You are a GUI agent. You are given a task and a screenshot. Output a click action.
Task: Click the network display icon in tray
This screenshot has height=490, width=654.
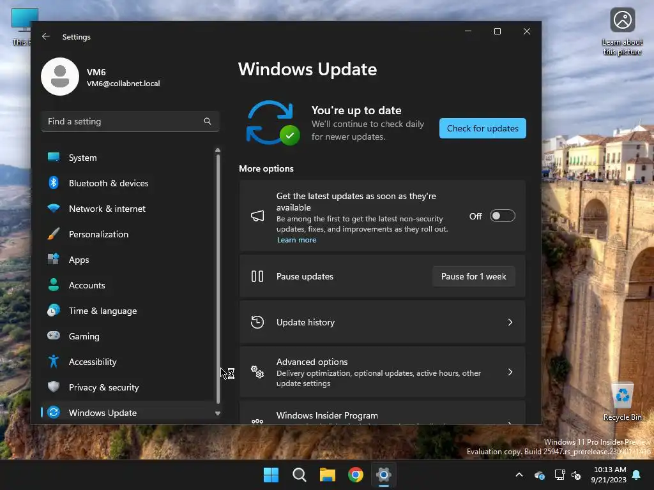point(559,475)
